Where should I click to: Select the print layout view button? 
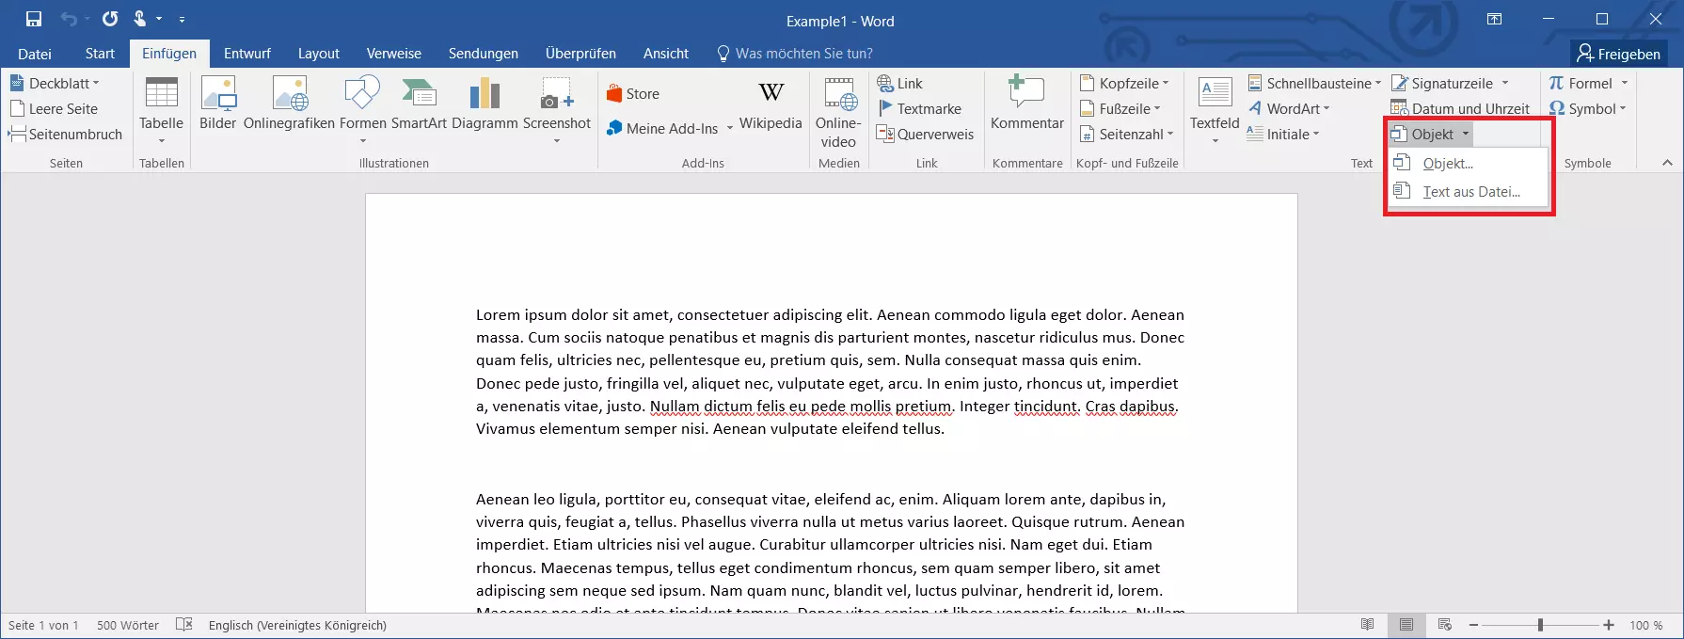[1406, 625]
